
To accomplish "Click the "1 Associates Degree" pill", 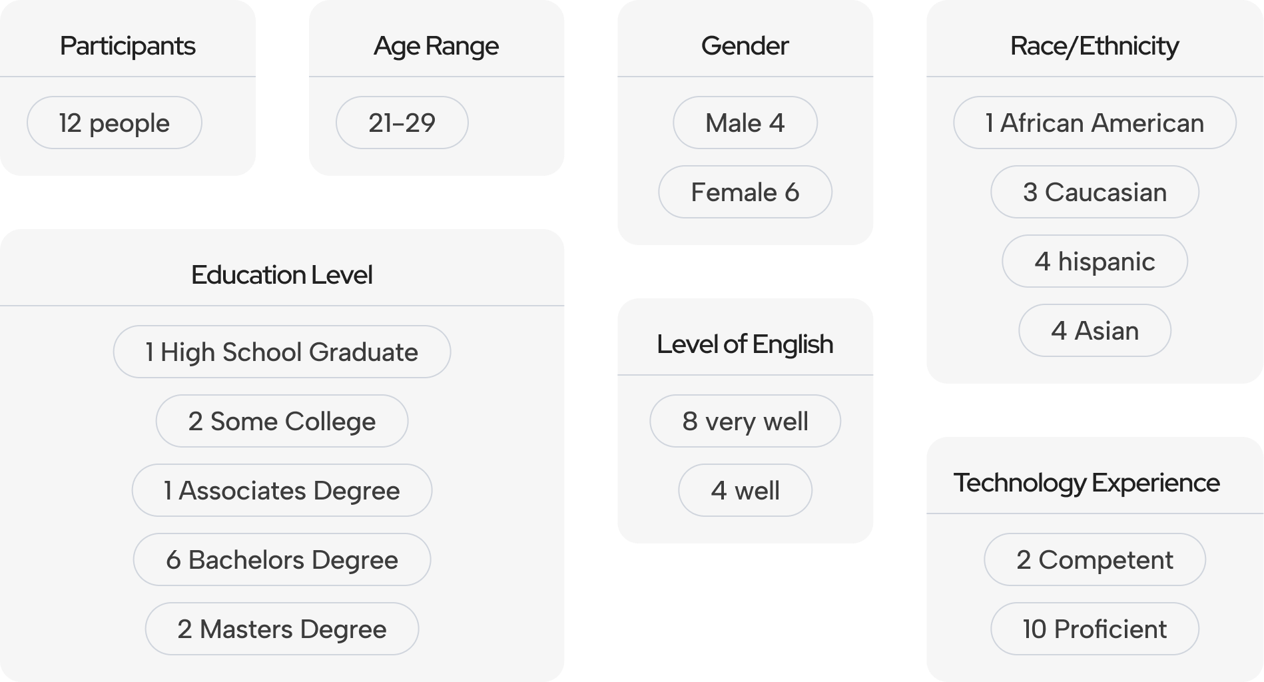I will 282,491.
